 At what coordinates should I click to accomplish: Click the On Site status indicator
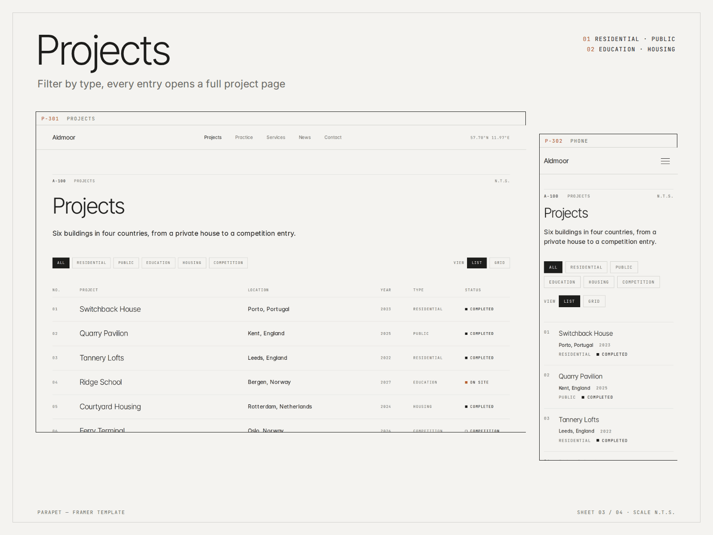[477, 383]
